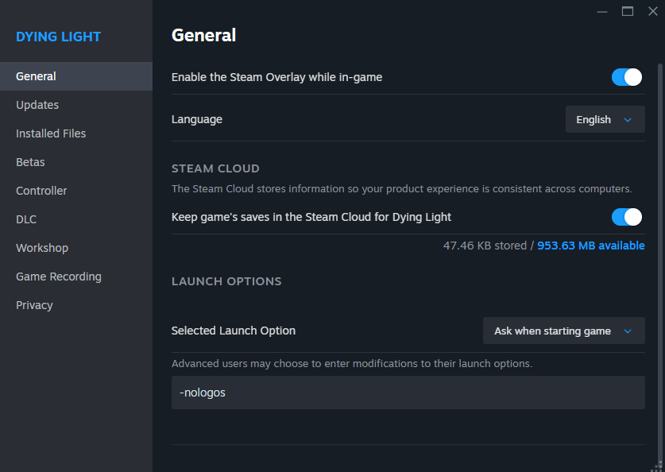The width and height of the screenshot is (665, 472).
Task: Minimize the properties window
Action: (602, 11)
